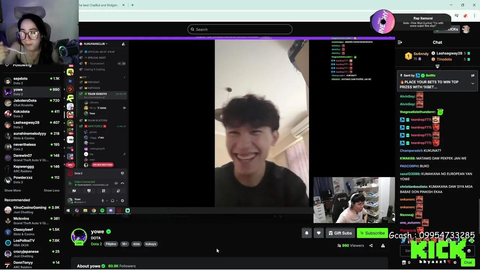Click the BotRix sender name

coord(430,76)
